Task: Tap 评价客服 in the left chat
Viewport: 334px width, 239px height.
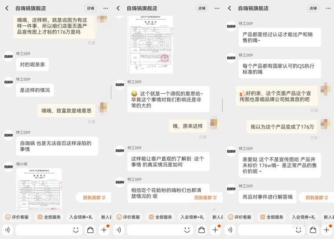Action: (x=17, y=217)
